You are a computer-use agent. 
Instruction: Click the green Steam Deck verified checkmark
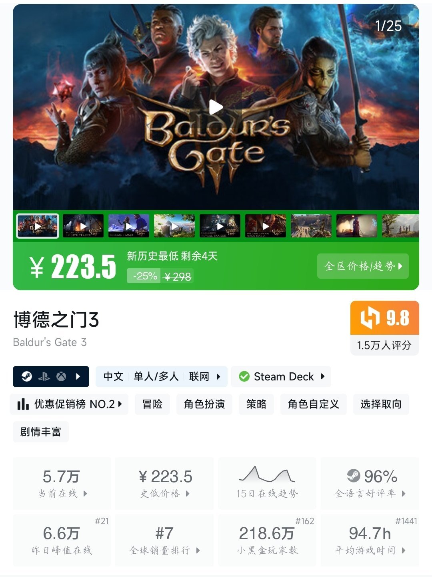coord(244,376)
